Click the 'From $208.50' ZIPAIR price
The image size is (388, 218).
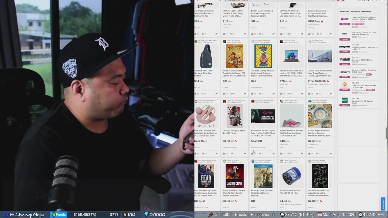pos(317,81)
